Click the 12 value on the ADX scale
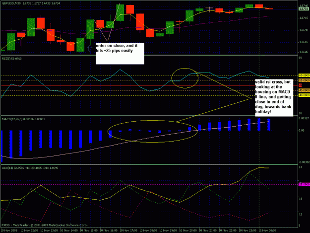The width and height of the screenshot is (310, 233). point(301,214)
